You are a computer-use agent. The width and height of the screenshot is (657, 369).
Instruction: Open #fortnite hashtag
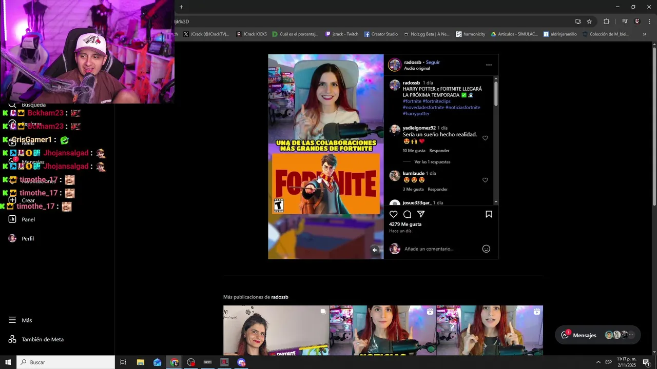pos(412,101)
